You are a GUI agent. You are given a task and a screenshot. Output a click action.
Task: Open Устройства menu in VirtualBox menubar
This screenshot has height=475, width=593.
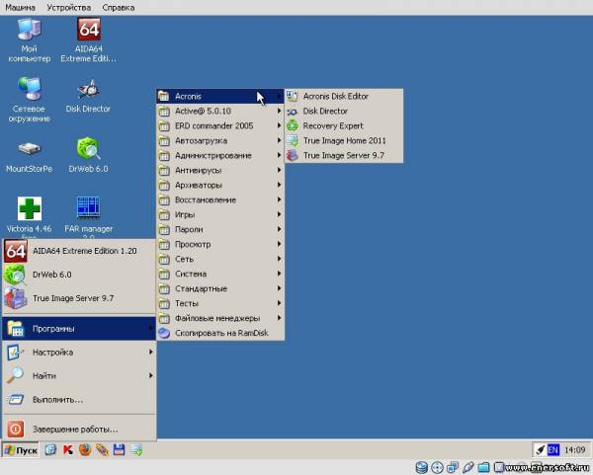(69, 8)
